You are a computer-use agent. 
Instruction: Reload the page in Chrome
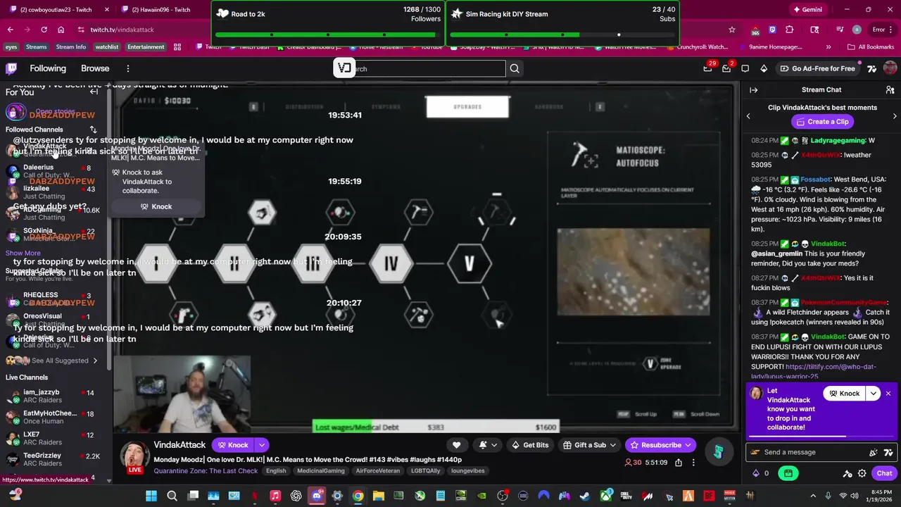tap(44, 30)
